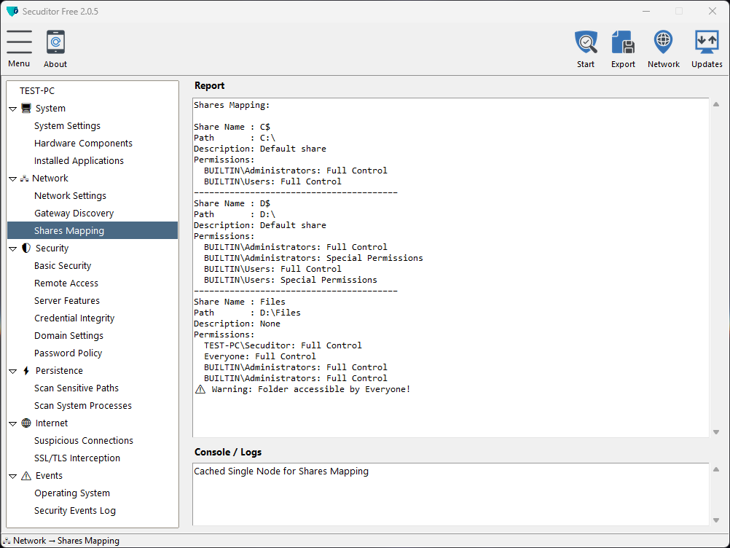Click the Updates icon
This screenshot has width=730, height=548.
tap(706, 42)
